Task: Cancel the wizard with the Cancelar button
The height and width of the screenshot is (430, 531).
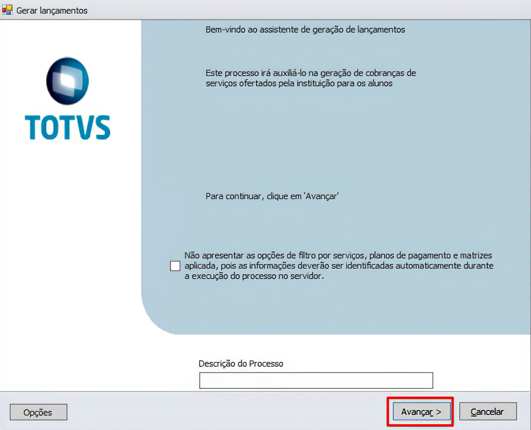Action: (487, 412)
